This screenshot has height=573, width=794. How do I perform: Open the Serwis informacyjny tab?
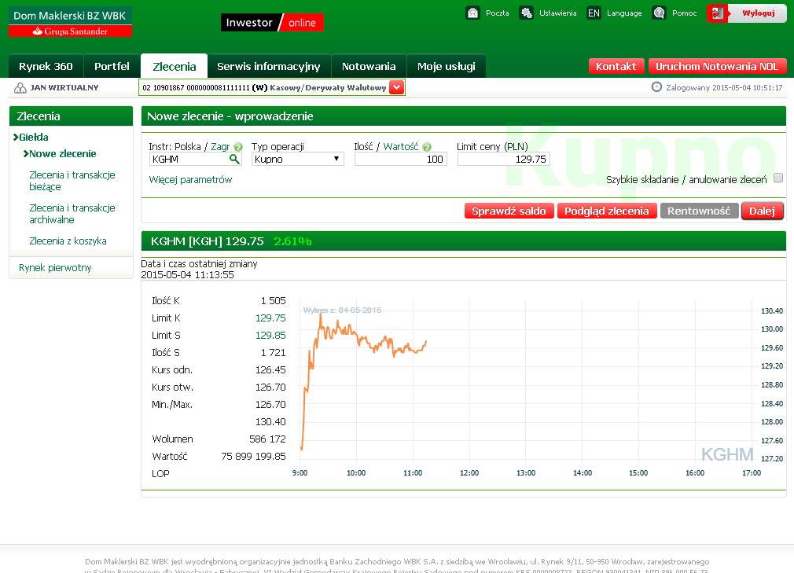tap(269, 66)
